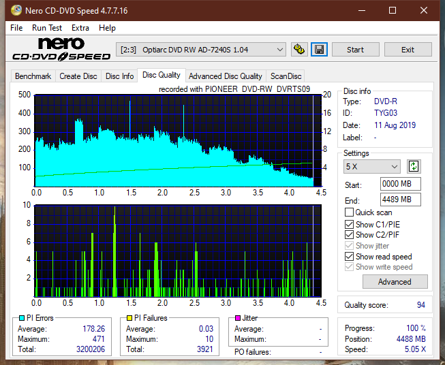Click the yellow PI Failures legend swatch

tap(129, 318)
